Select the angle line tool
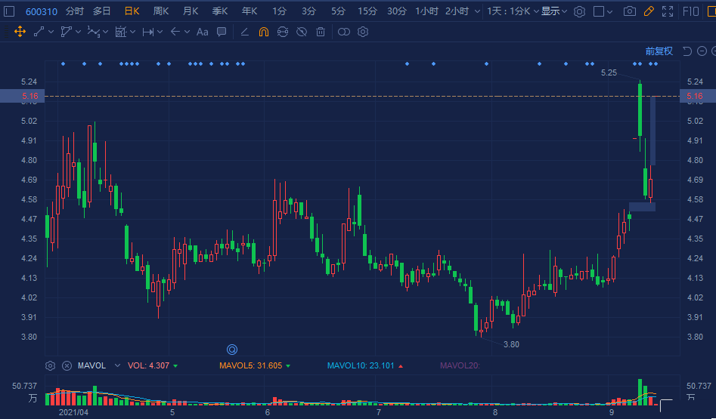The image size is (716, 419). [245, 32]
